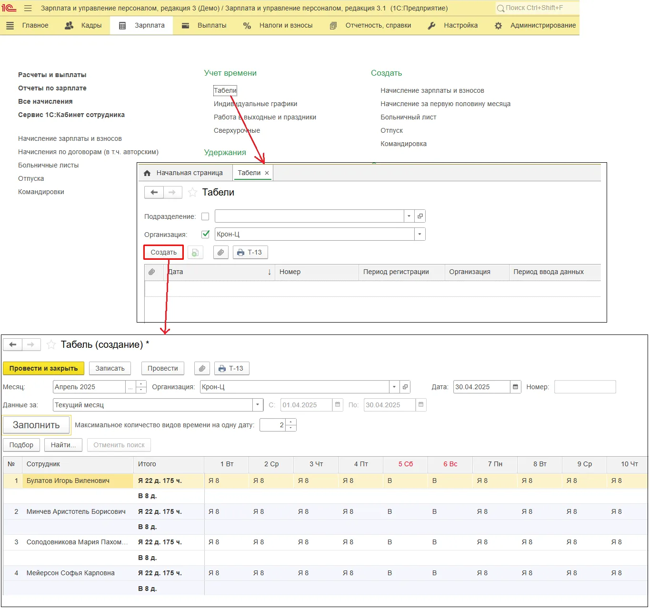Expand the Подразделение dropdown
The height and width of the screenshot is (609, 649).
coord(409,216)
